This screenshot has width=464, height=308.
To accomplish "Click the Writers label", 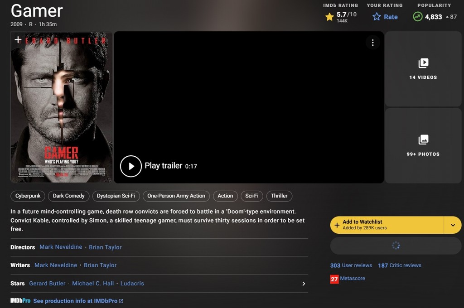I will tap(20, 265).
